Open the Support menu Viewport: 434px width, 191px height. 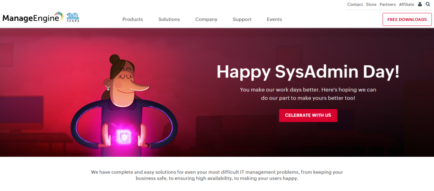click(242, 19)
